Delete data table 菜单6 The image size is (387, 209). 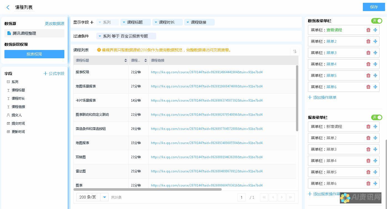368,87
